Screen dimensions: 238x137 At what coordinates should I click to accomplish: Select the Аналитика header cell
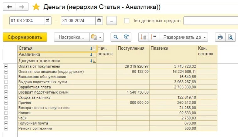click(x=57, y=55)
